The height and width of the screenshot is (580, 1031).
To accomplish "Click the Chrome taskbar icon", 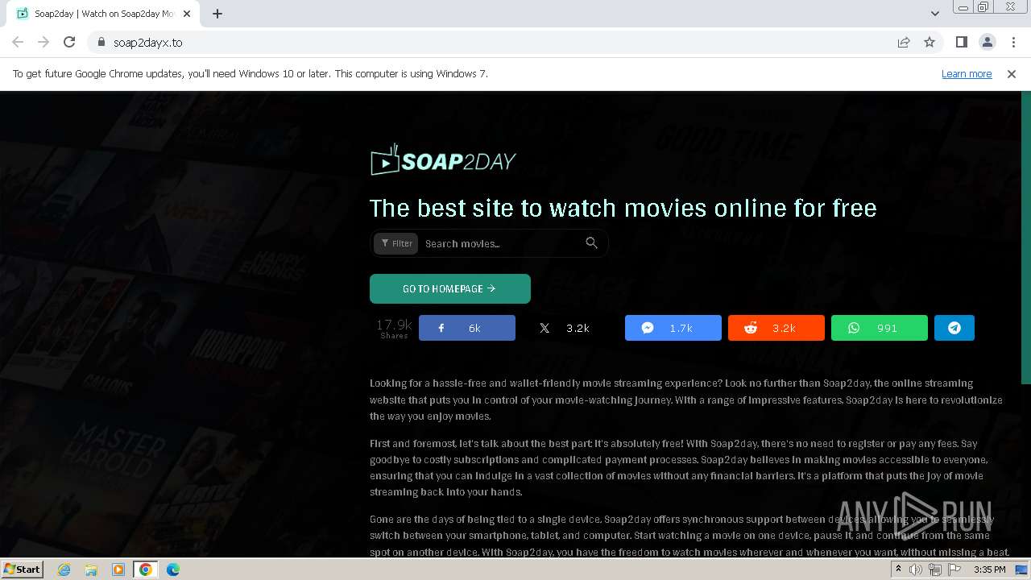I will click(x=146, y=570).
